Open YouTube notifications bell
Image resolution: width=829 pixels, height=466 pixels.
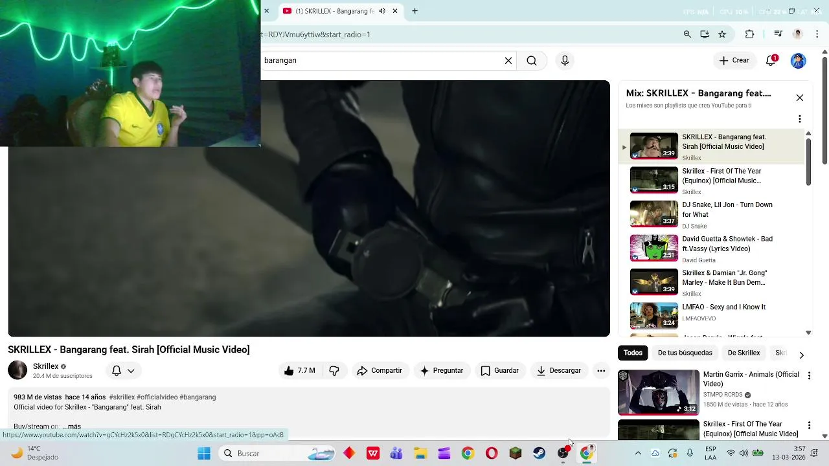[771, 60]
